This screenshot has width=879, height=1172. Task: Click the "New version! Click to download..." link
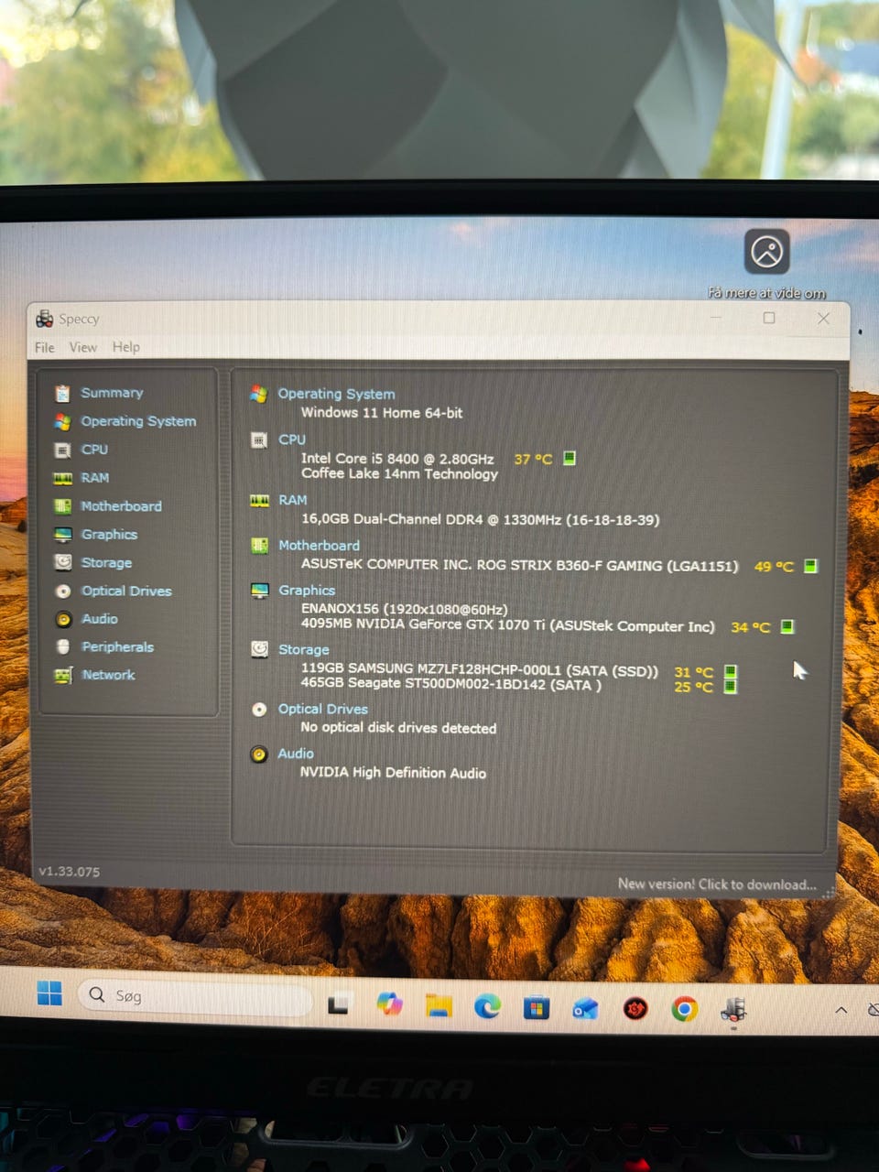tap(717, 884)
